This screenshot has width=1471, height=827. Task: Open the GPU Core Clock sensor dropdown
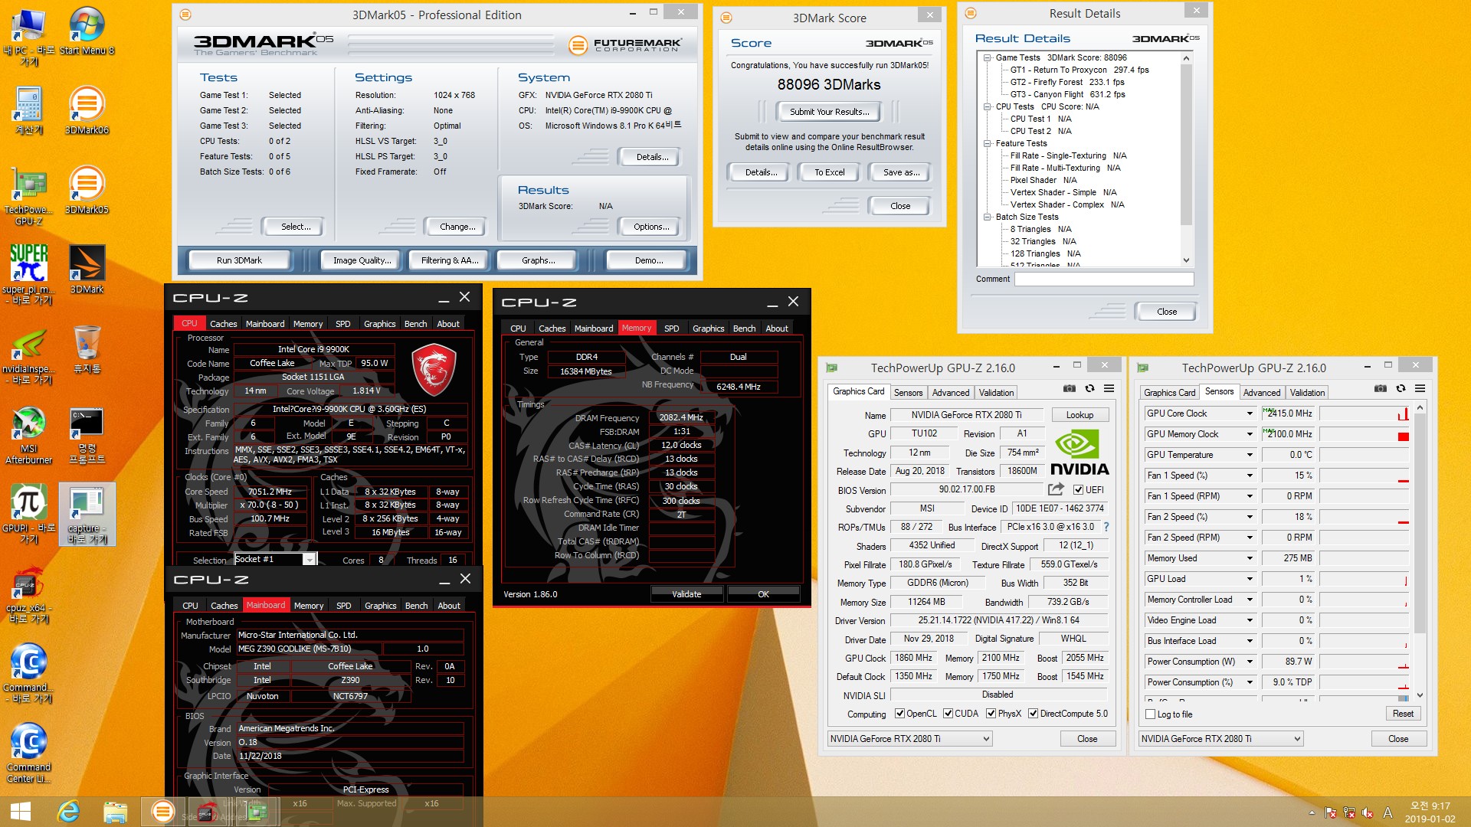coord(1250,413)
